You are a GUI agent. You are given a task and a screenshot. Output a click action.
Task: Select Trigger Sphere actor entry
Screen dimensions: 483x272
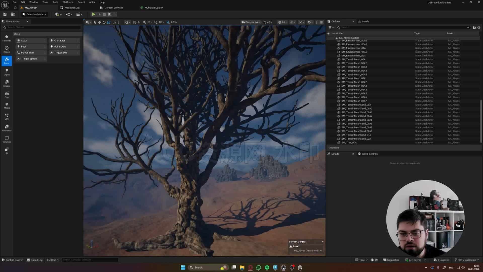[31, 59]
